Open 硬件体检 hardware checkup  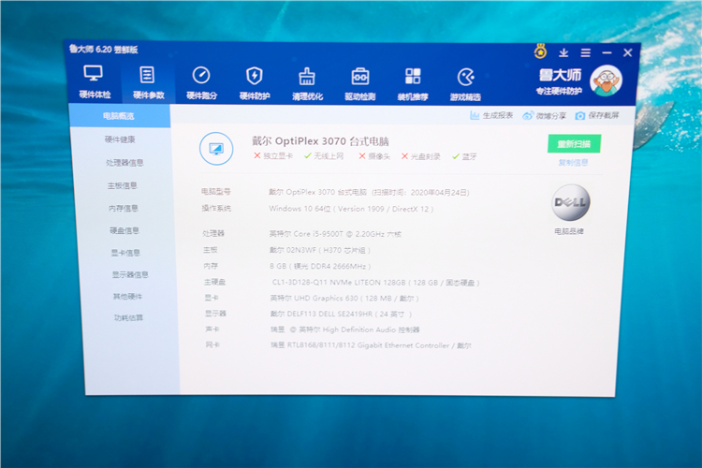coord(94,81)
